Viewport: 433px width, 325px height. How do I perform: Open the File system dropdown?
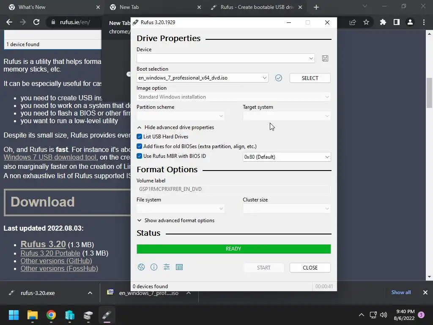(180, 209)
